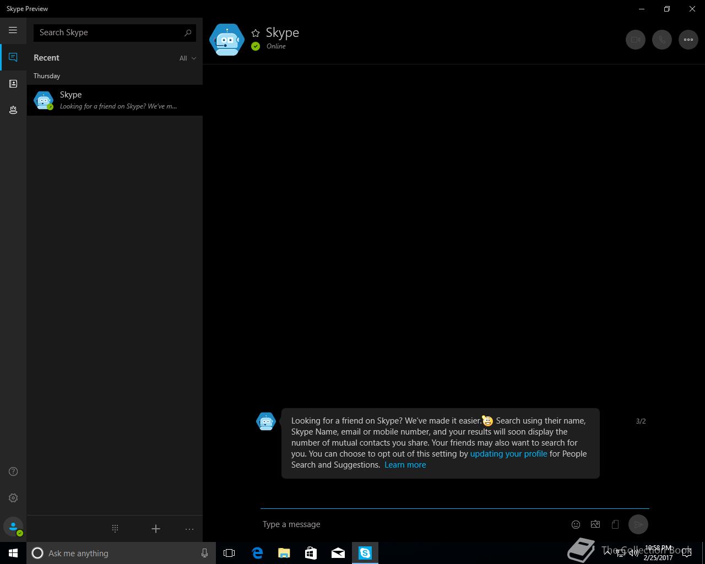
Task: Click Cortana Ask me anything box
Action: [120, 553]
